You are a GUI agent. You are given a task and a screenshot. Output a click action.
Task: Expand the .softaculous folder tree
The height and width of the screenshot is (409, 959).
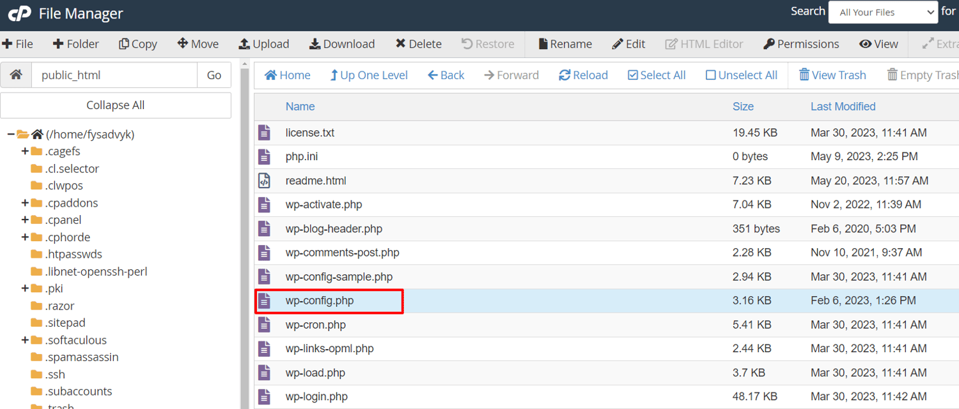coord(25,340)
